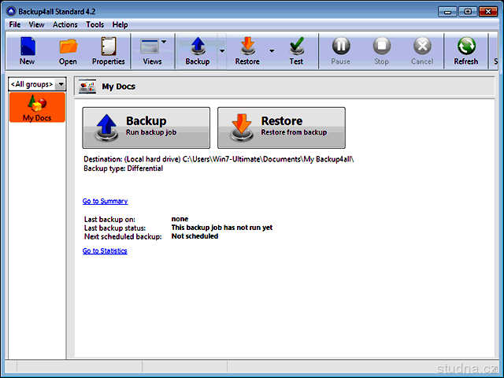Click the large Restore from backup button
Image resolution: width=504 pixels, height=378 pixels.
click(281, 128)
